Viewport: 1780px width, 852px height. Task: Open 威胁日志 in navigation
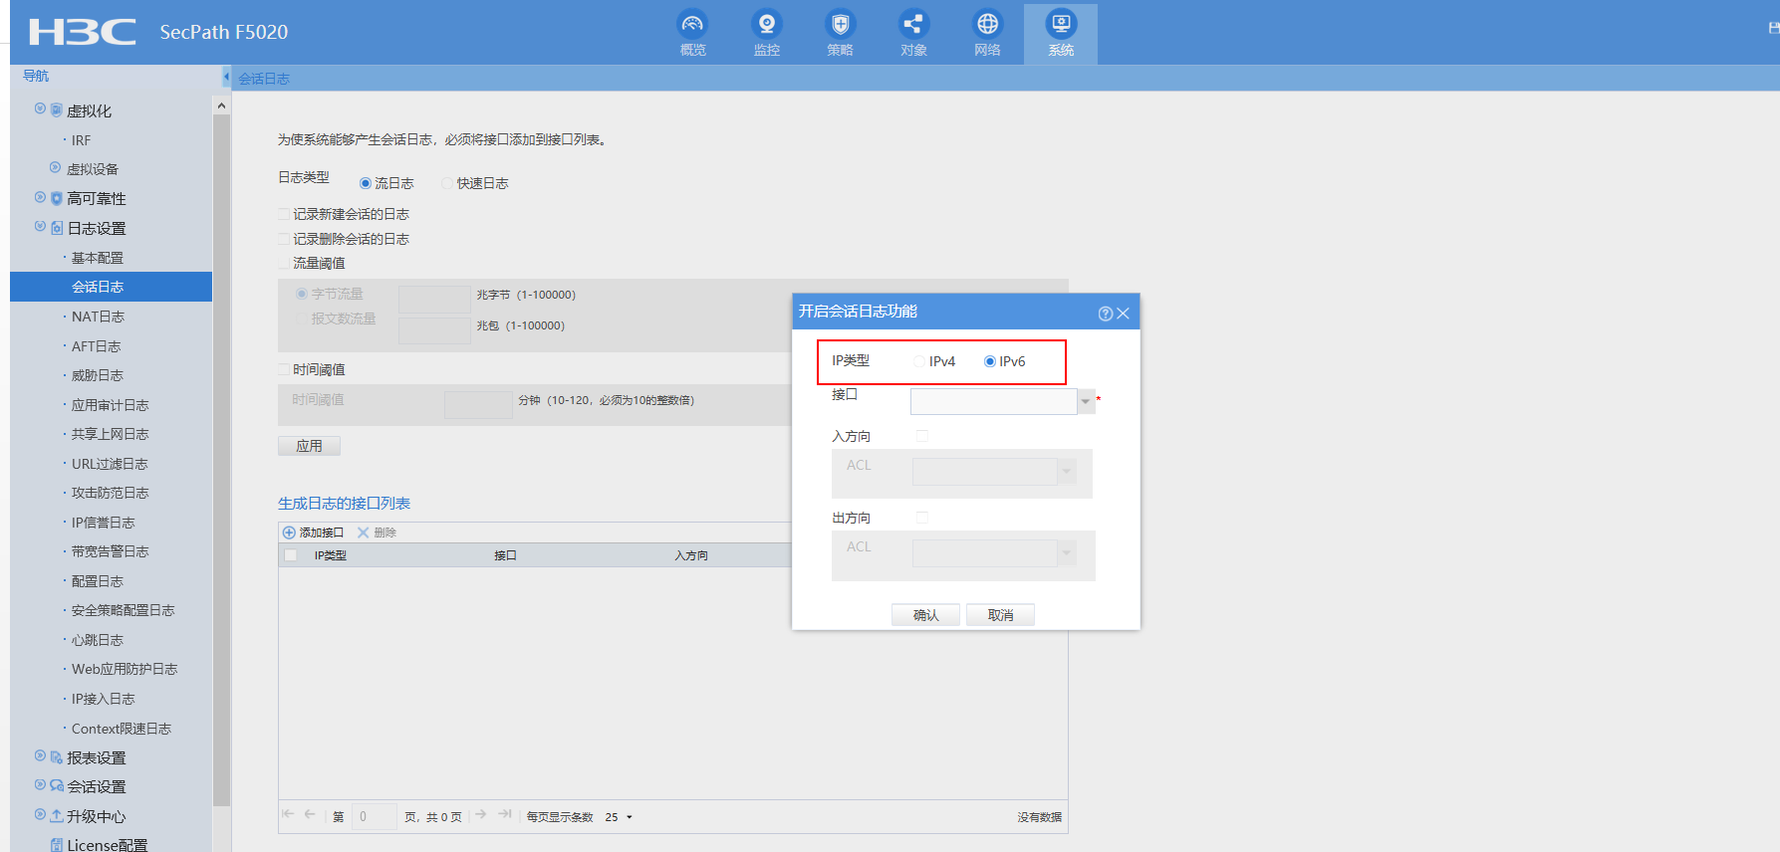click(x=98, y=375)
